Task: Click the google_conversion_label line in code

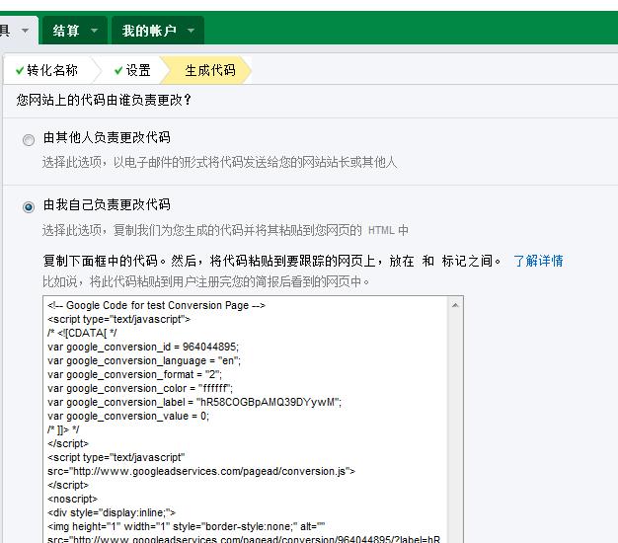Action: [194, 402]
